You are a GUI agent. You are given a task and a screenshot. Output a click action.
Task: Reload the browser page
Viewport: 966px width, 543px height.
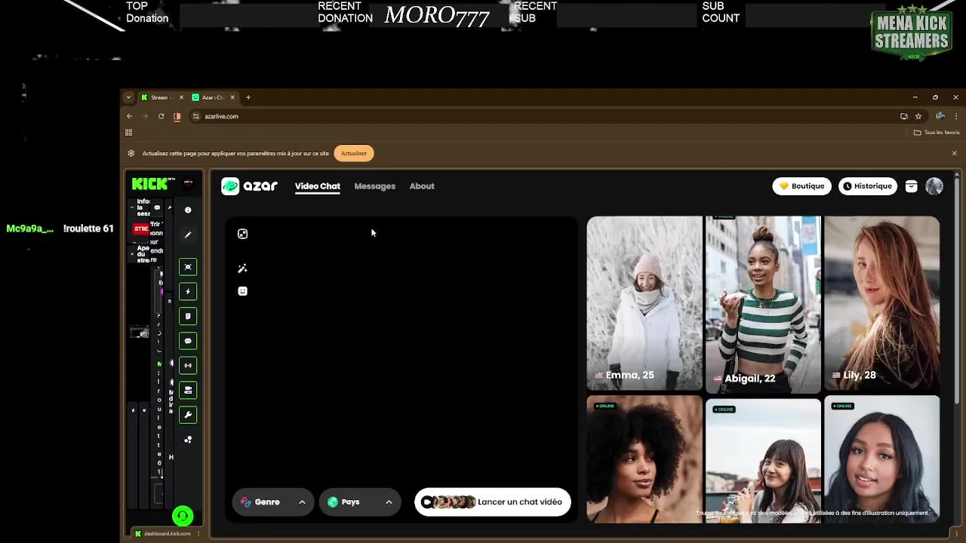pos(161,116)
